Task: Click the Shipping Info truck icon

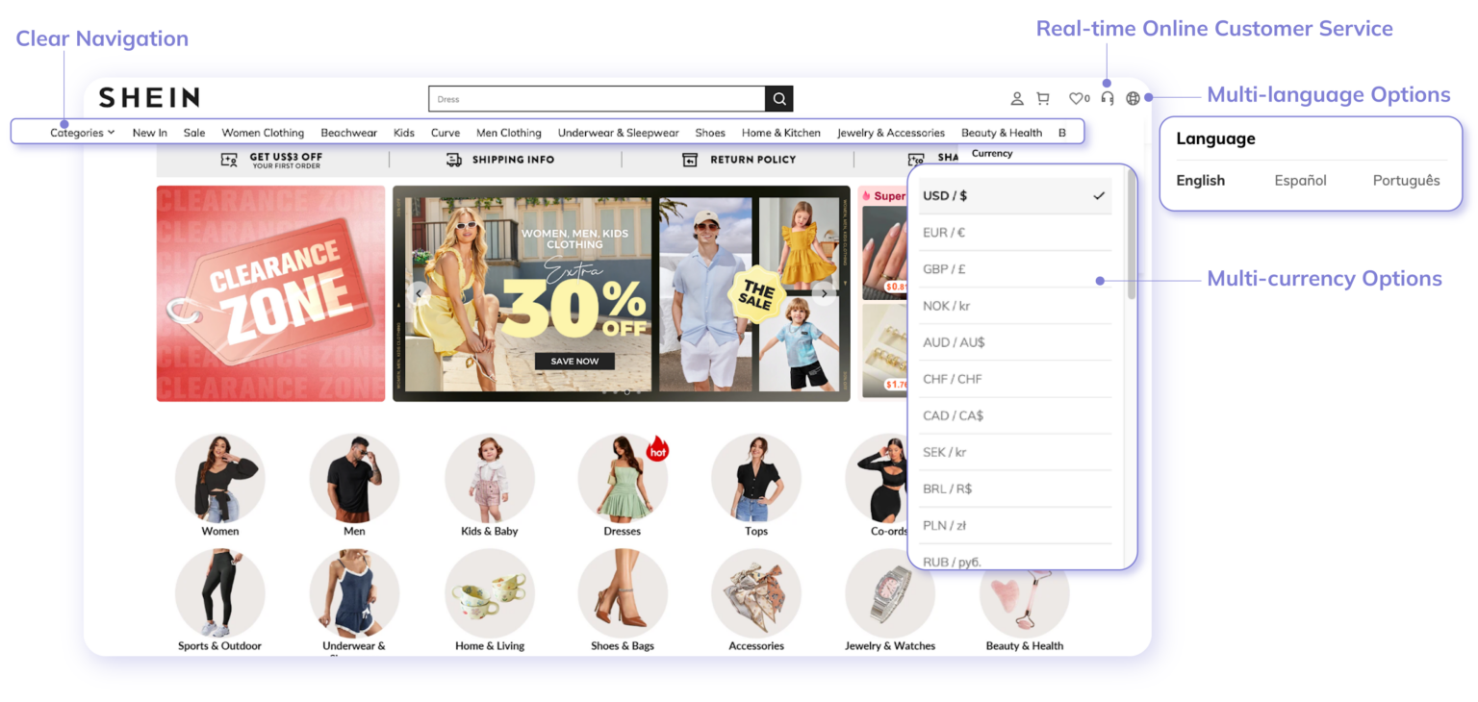Action: (452, 160)
